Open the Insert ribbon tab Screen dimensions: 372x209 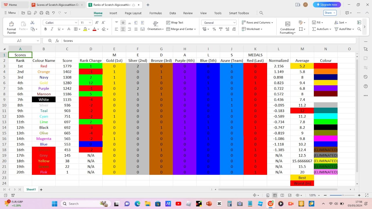point(113,13)
